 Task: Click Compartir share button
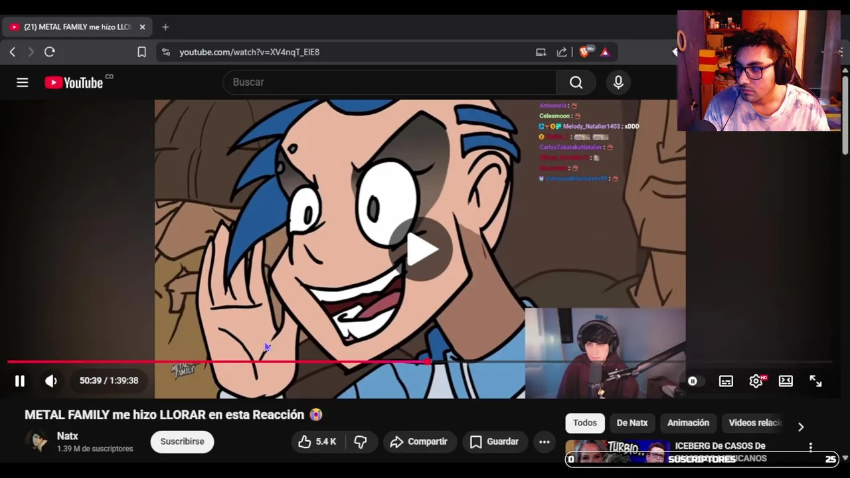[x=419, y=441]
